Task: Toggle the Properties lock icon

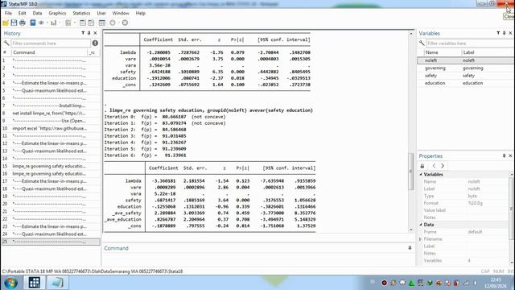Action: [422, 166]
